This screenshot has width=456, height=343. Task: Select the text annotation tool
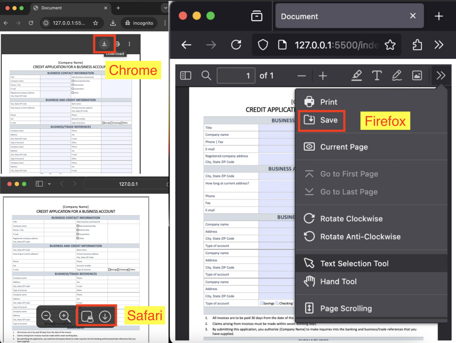pyautogui.click(x=377, y=75)
